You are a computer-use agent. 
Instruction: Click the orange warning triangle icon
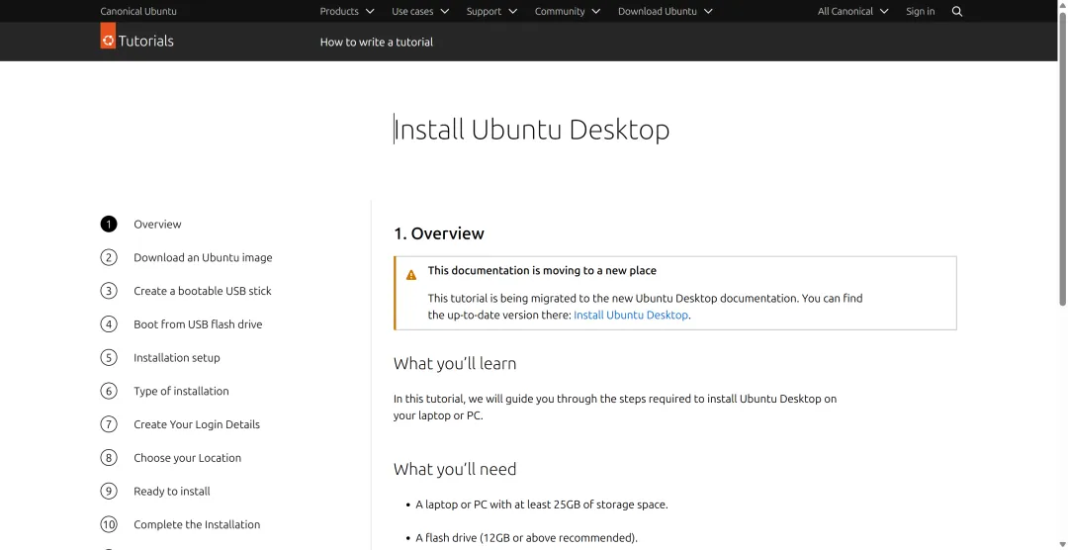click(411, 275)
